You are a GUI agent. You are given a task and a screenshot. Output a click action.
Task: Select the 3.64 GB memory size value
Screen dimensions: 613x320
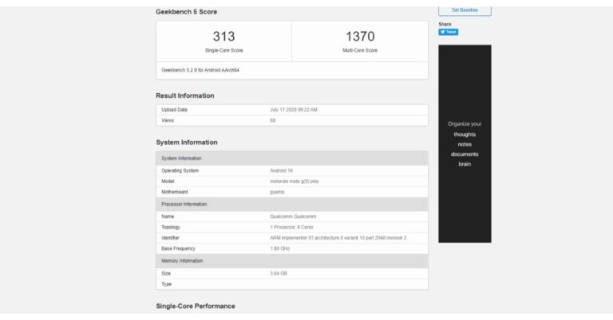tap(279, 274)
